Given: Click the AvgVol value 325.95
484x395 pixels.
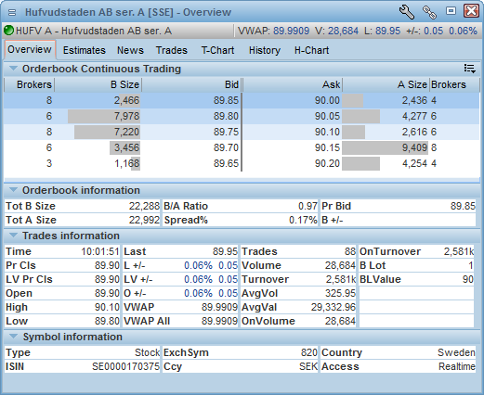Looking at the screenshot, I should click(340, 293).
